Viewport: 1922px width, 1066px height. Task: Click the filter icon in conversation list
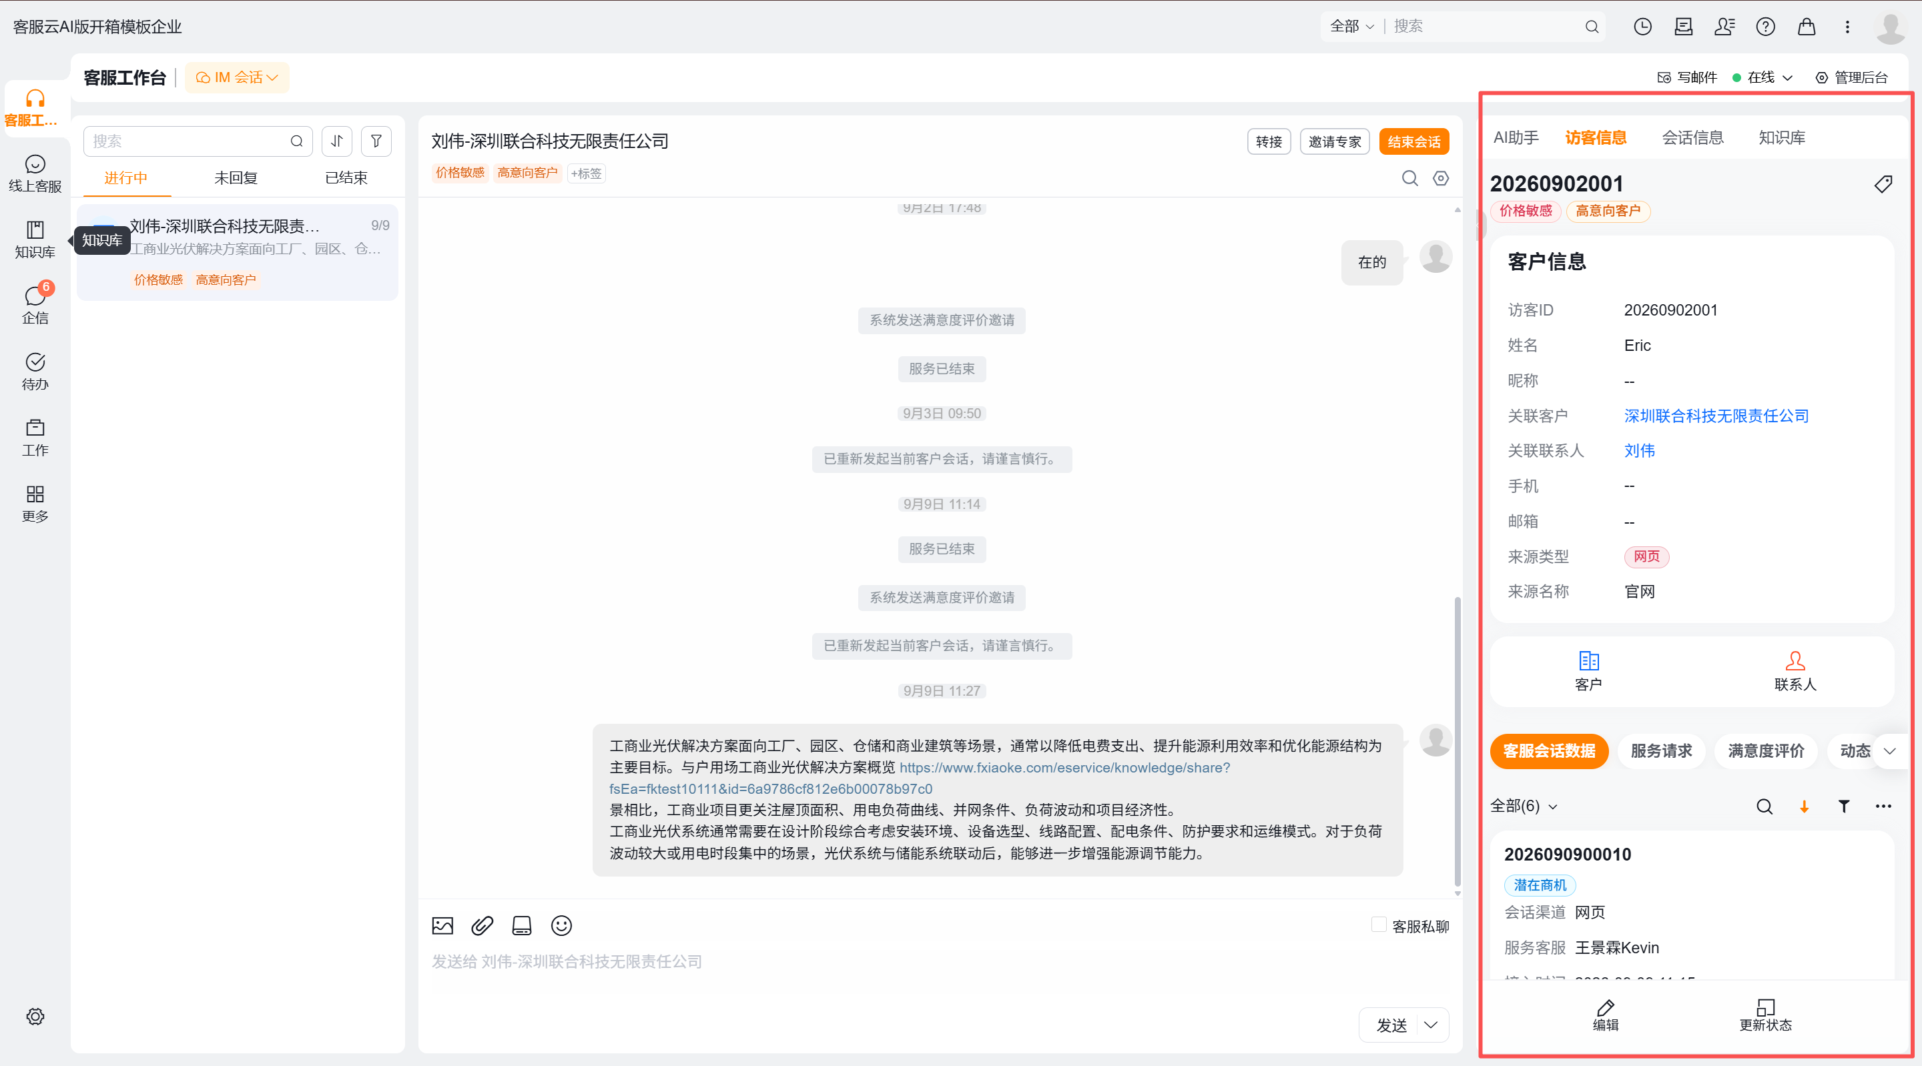click(x=377, y=141)
